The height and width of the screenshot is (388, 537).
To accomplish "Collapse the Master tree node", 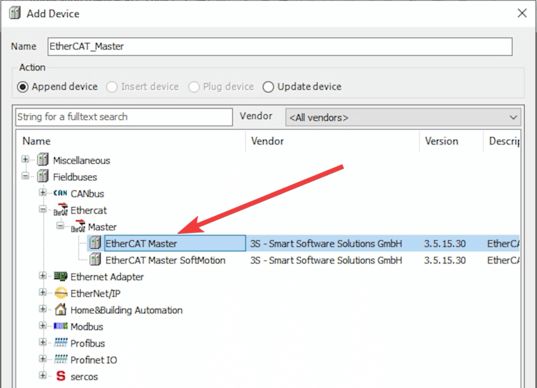I will (60, 226).
